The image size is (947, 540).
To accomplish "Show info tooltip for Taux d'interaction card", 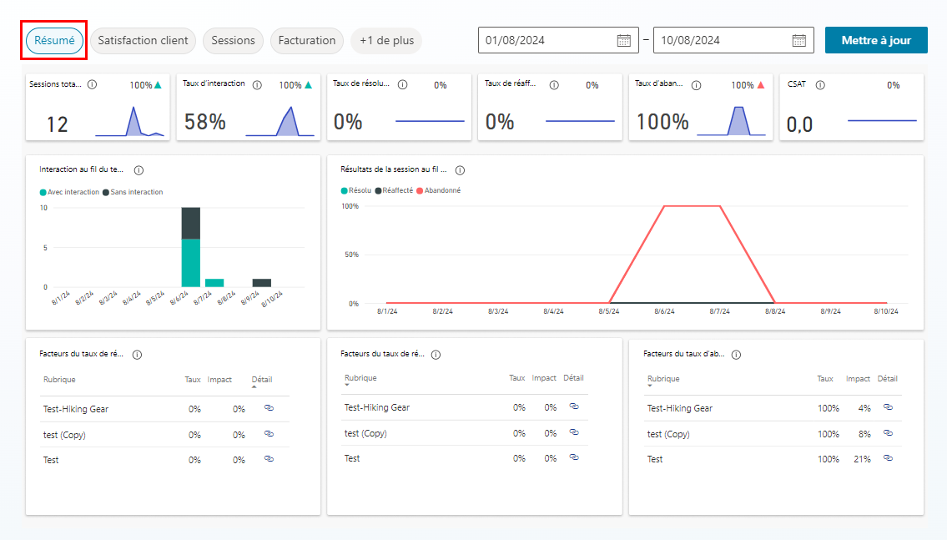I will click(257, 85).
